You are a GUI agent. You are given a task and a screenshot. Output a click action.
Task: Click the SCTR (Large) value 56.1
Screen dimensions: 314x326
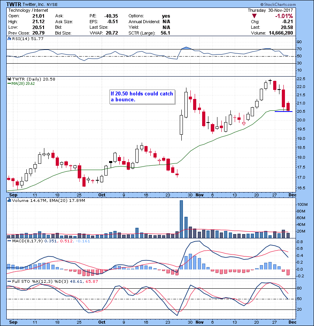[165, 33]
